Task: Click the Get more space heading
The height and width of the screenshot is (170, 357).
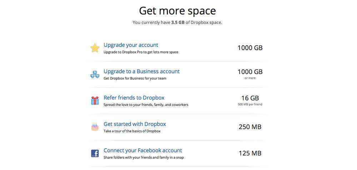Action: point(177,11)
